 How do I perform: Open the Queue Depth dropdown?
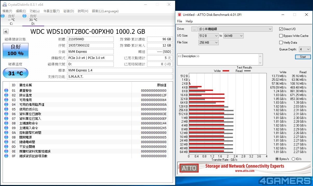tap(305, 49)
